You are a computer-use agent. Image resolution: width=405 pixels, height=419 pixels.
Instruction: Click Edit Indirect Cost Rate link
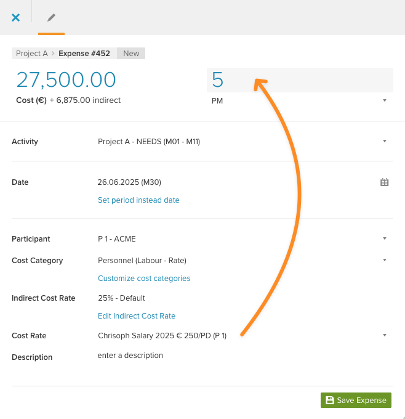click(137, 316)
